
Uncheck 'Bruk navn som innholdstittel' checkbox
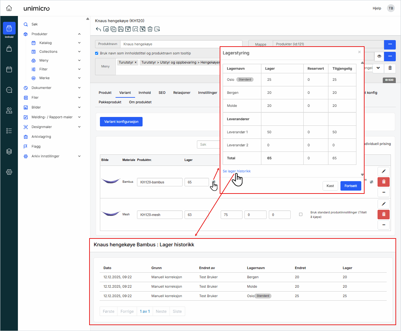(97, 53)
